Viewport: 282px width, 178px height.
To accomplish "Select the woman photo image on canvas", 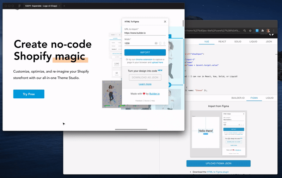I will click(111, 94).
